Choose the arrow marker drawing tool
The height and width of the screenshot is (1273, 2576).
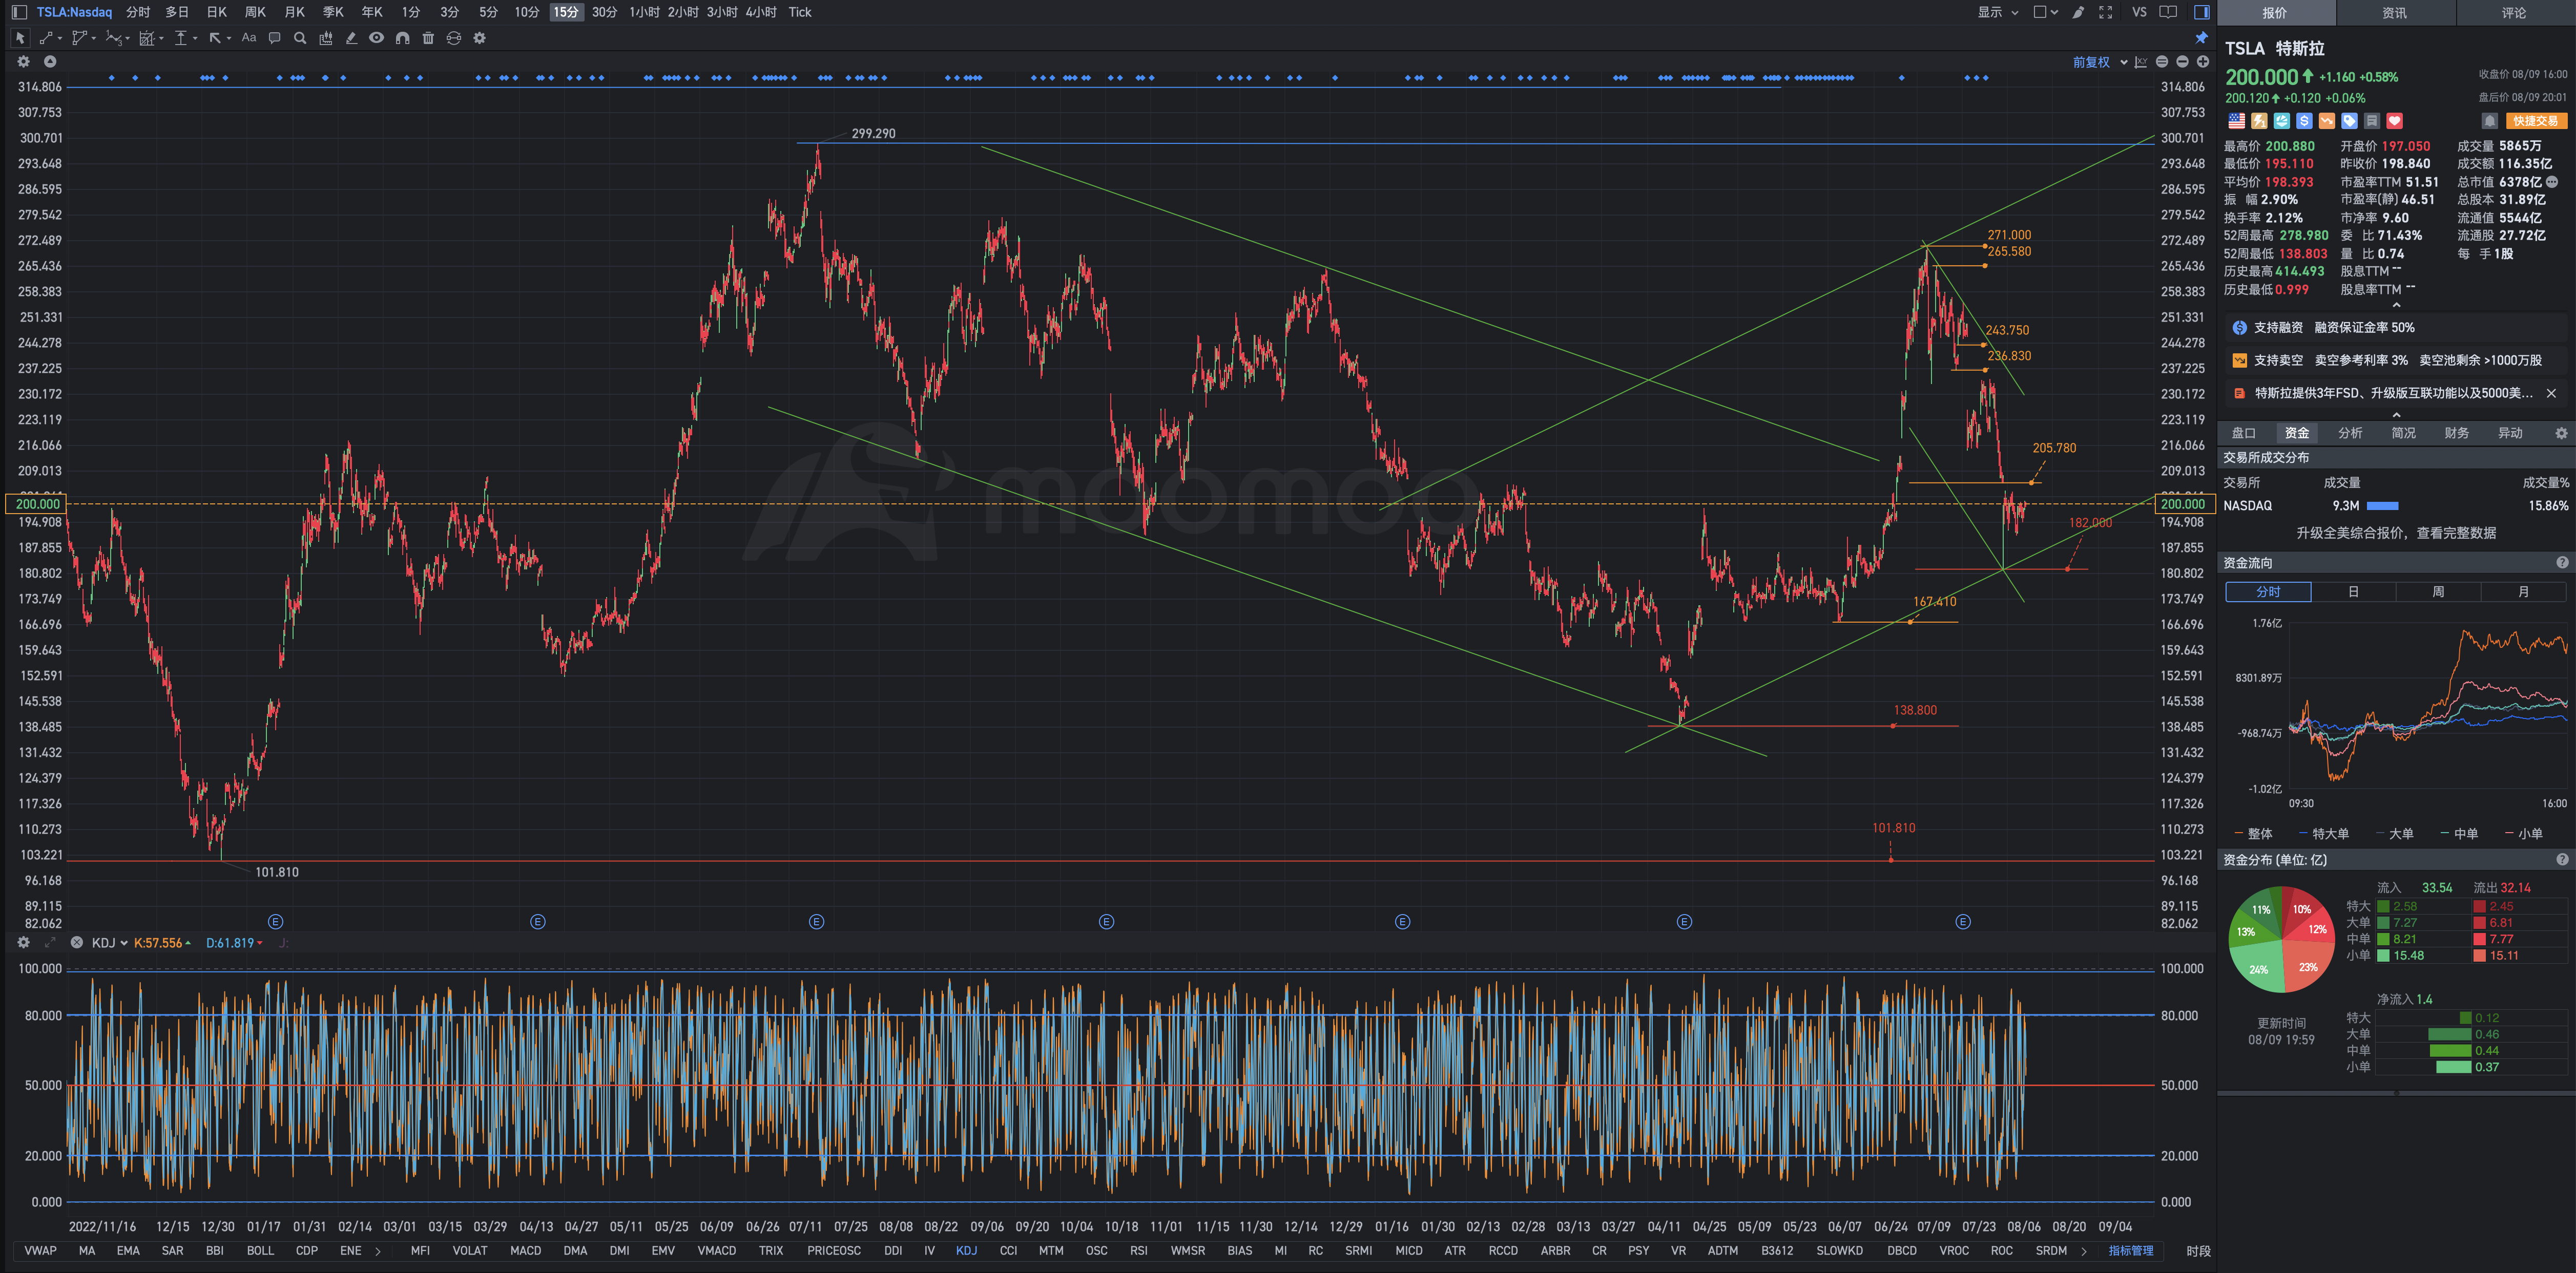point(215,38)
